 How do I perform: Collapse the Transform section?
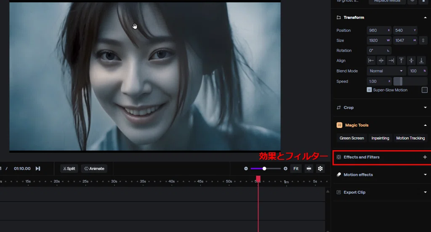[425, 18]
